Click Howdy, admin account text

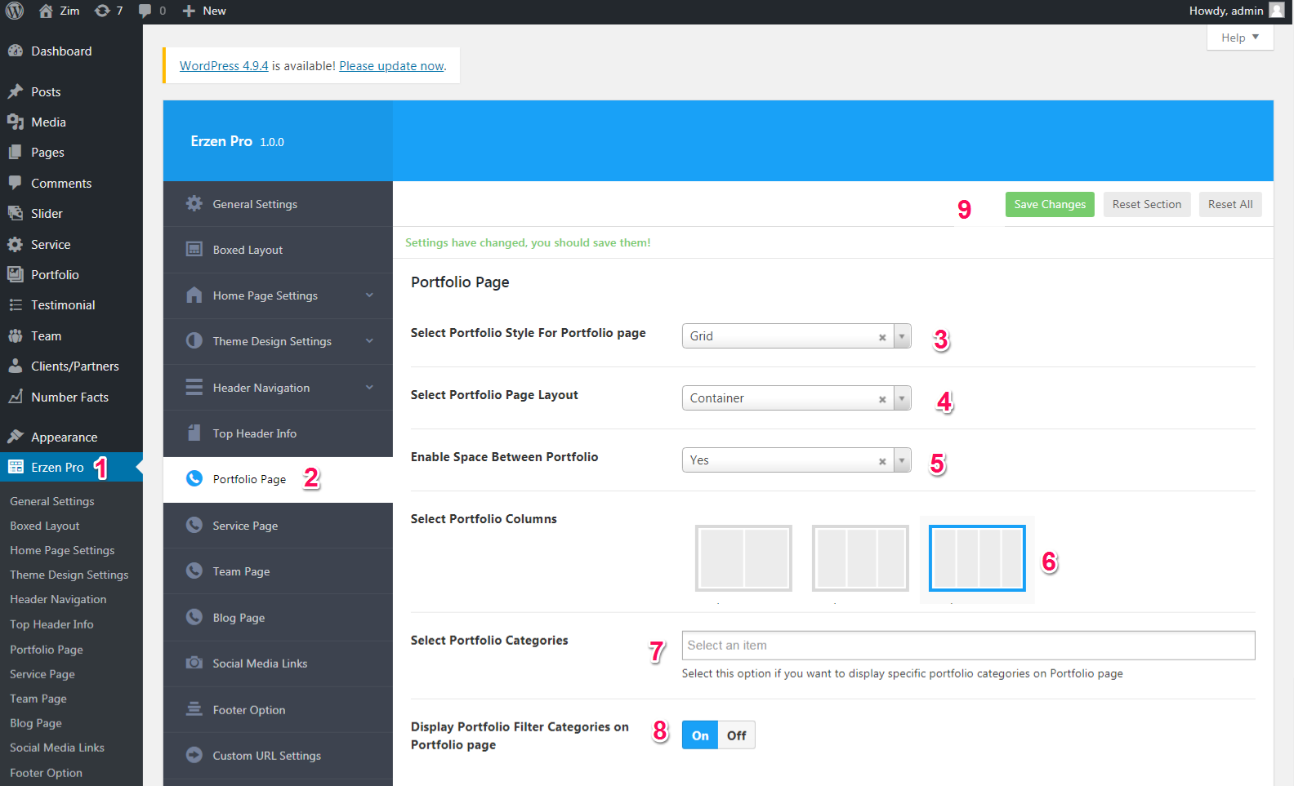click(1226, 11)
